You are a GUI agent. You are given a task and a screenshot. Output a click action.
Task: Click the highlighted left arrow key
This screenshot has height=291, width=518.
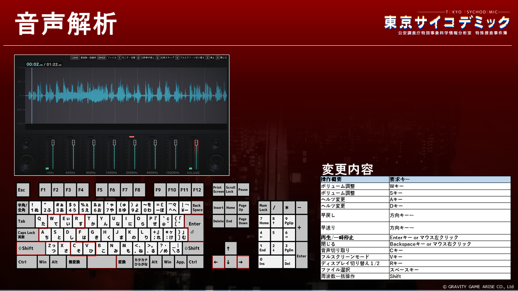pyautogui.click(x=218, y=262)
